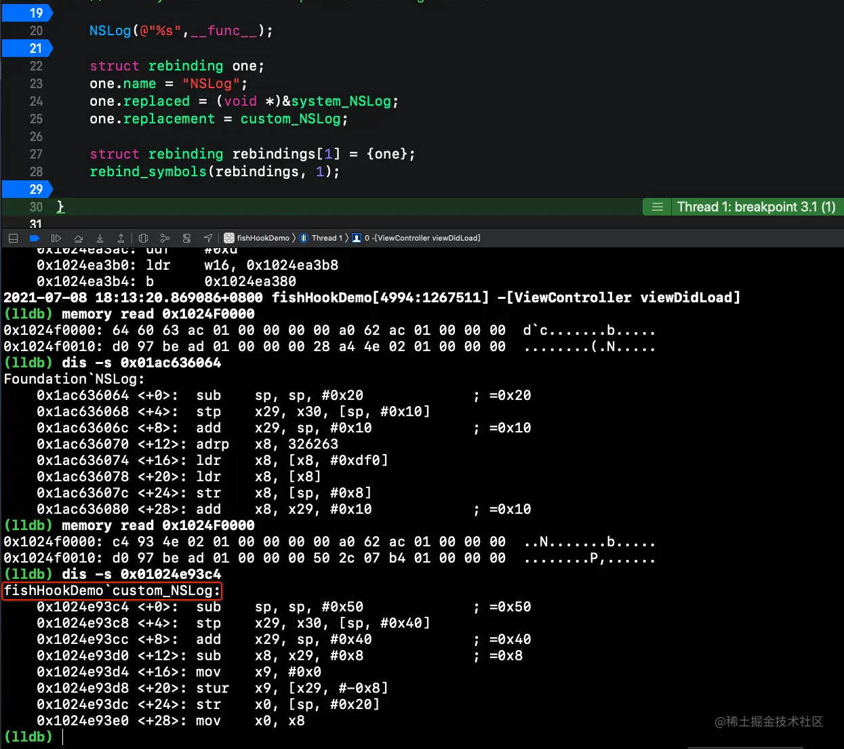Viewport: 844px width, 749px height.
Task: Click the Thread 1 breakpoint 3.1 annotation
Action: [x=756, y=207]
